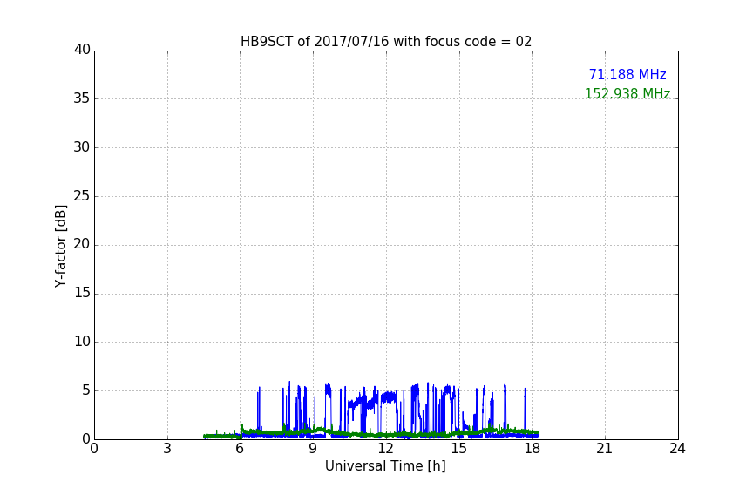Click the y-axis tick label 25
753x502 pixels.
[x=82, y=196]
